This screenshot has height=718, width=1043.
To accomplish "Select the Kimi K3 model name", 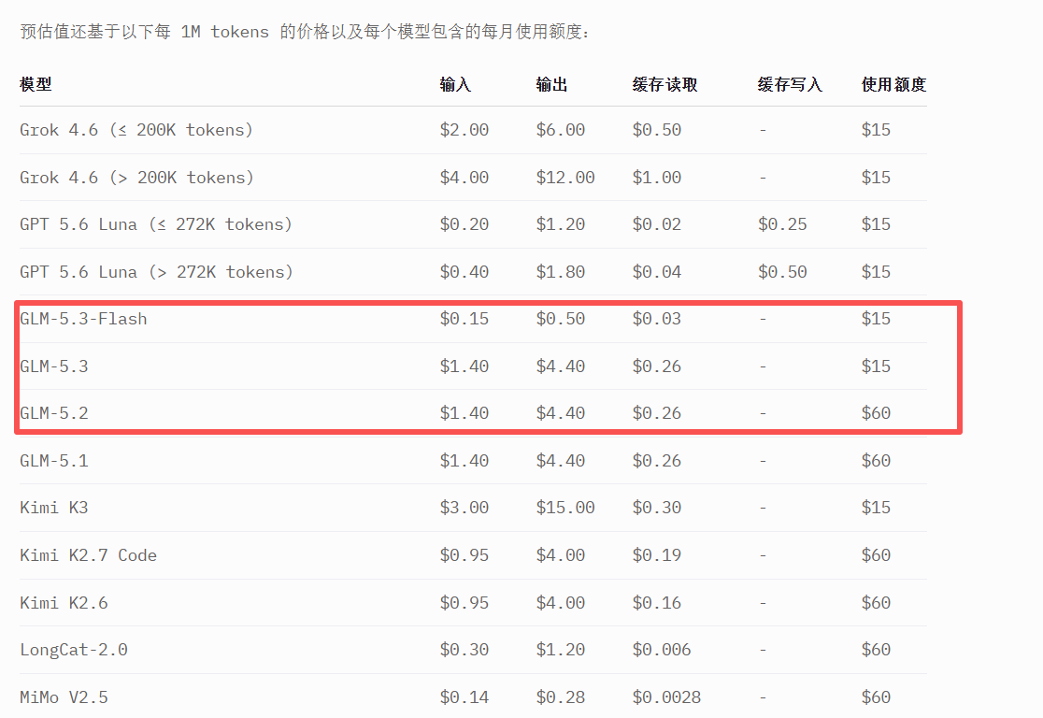I will (x=54, y=508).
